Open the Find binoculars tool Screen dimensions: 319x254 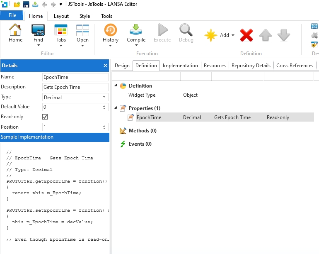click(38, 30)
